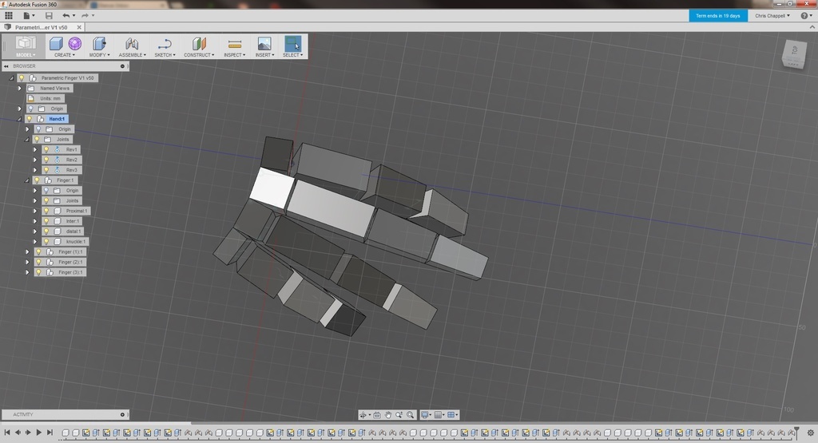The width and height of the screenshot is (818, 443).
Task: Toggle visibility bulb of Rev2 joint
Action: (x=46, y=160)
